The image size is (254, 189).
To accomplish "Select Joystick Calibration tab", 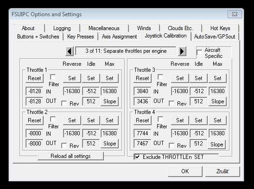I will (x=165, y=36).
